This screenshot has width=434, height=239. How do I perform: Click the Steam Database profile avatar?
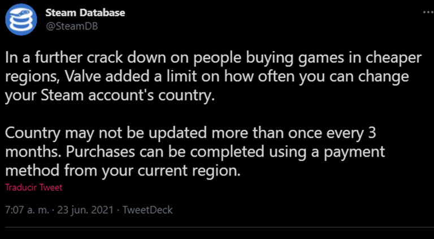(x=21, y=20)
